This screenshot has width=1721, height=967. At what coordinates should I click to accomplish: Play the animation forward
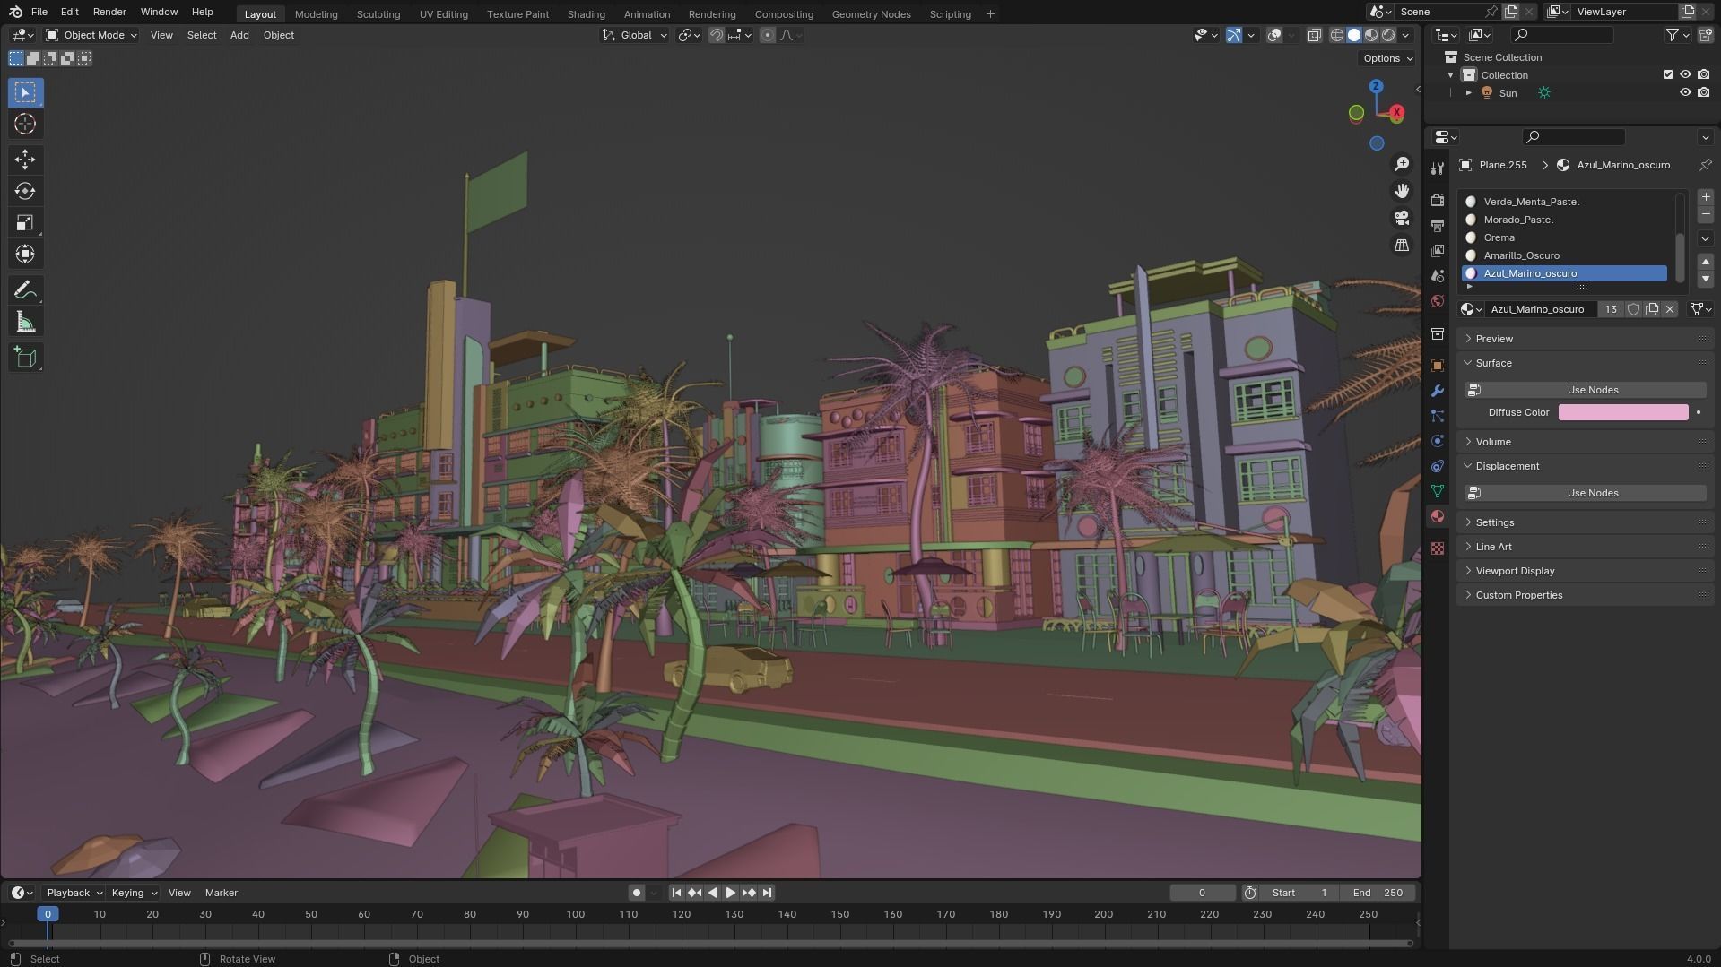pyautogui.click(x=731, y=893)
